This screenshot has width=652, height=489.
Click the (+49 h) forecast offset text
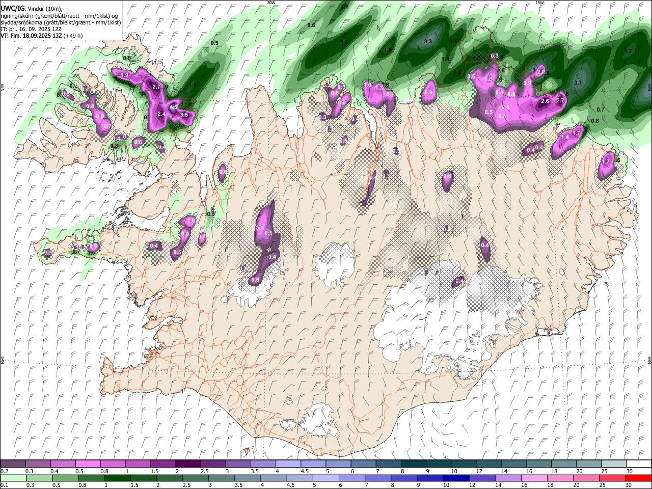[73, 36]
